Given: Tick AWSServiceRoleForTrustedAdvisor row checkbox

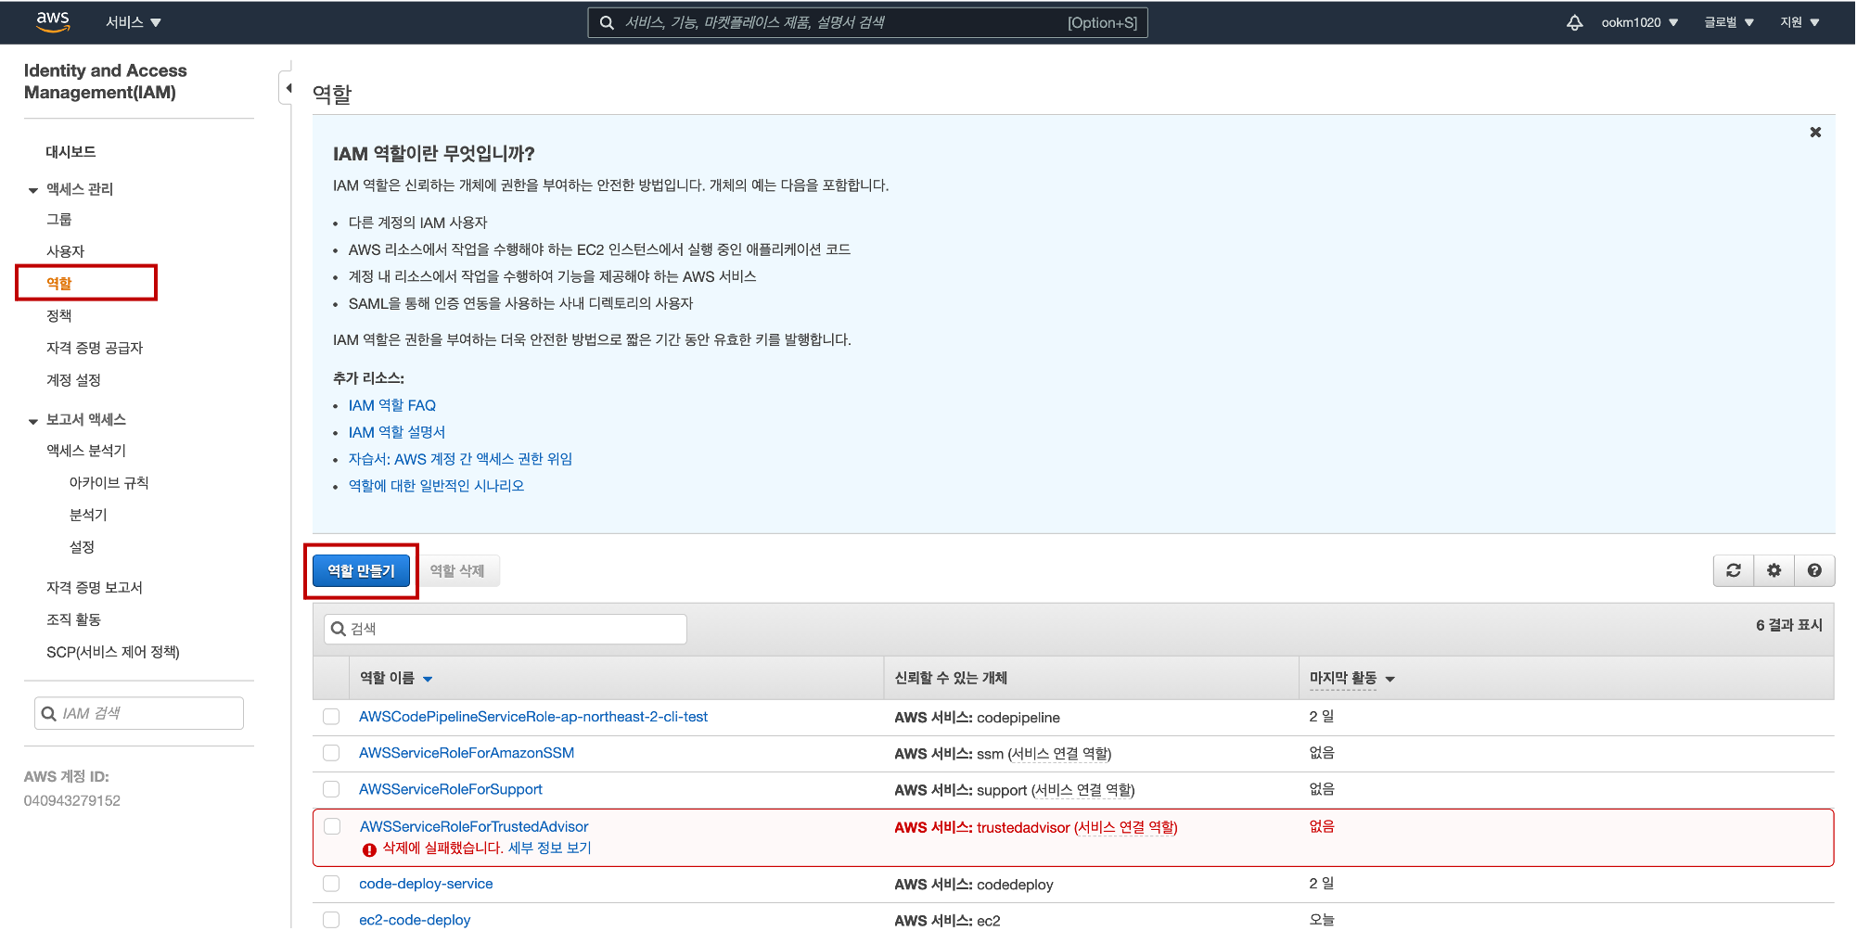Looking at the screenshot, I should point(332,826).
